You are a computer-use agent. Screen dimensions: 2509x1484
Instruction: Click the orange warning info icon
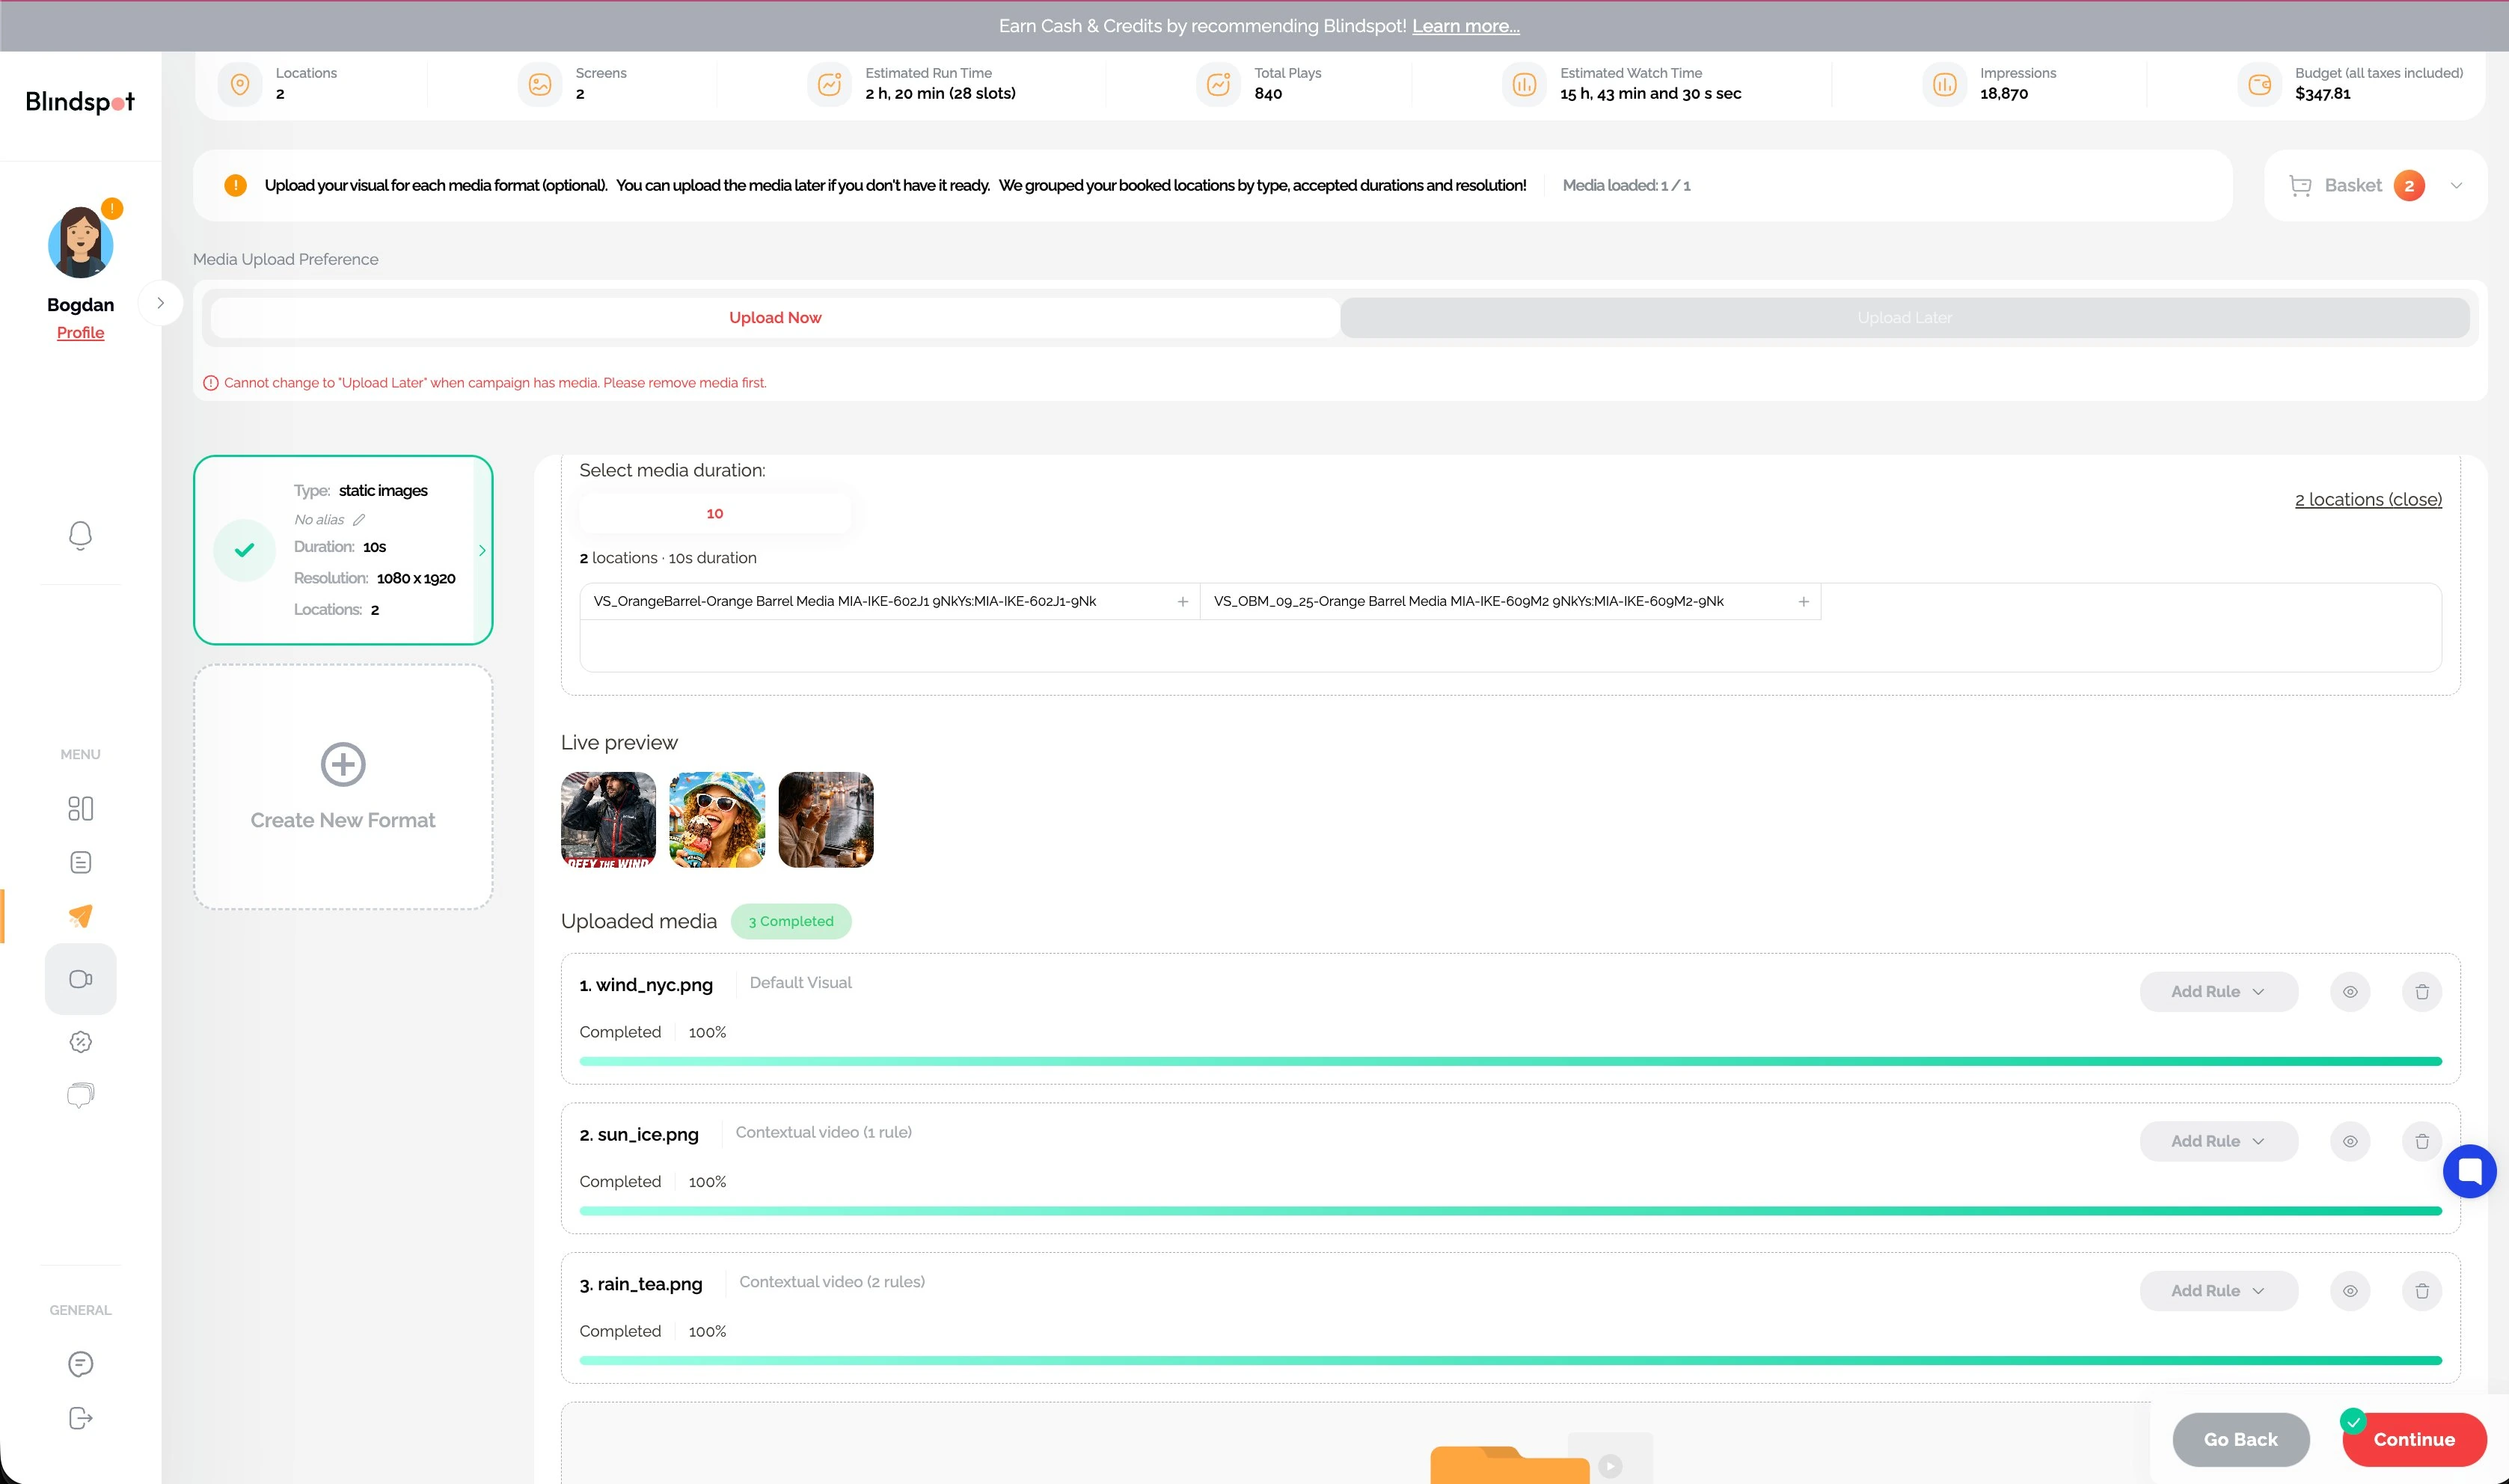(235, 185)
